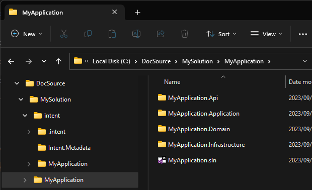Sort by the Date modified column header
This screenshot has height=190, width=312.
tap(300, 82)
